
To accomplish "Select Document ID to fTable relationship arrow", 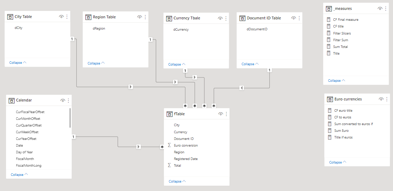I will [x=242, y=88].
